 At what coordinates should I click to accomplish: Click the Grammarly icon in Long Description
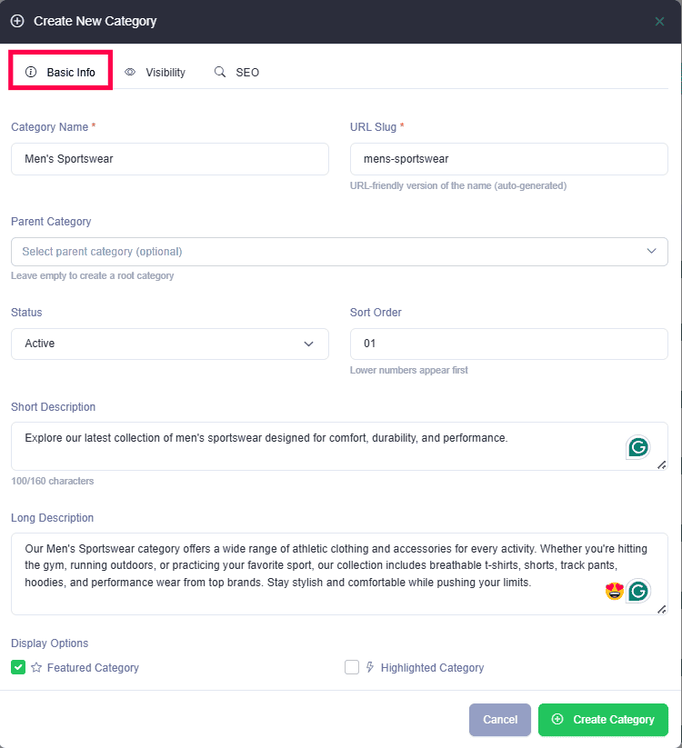[x=638, y=591]
